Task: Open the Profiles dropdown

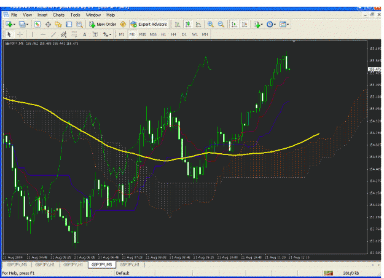Action: (23, 24)
